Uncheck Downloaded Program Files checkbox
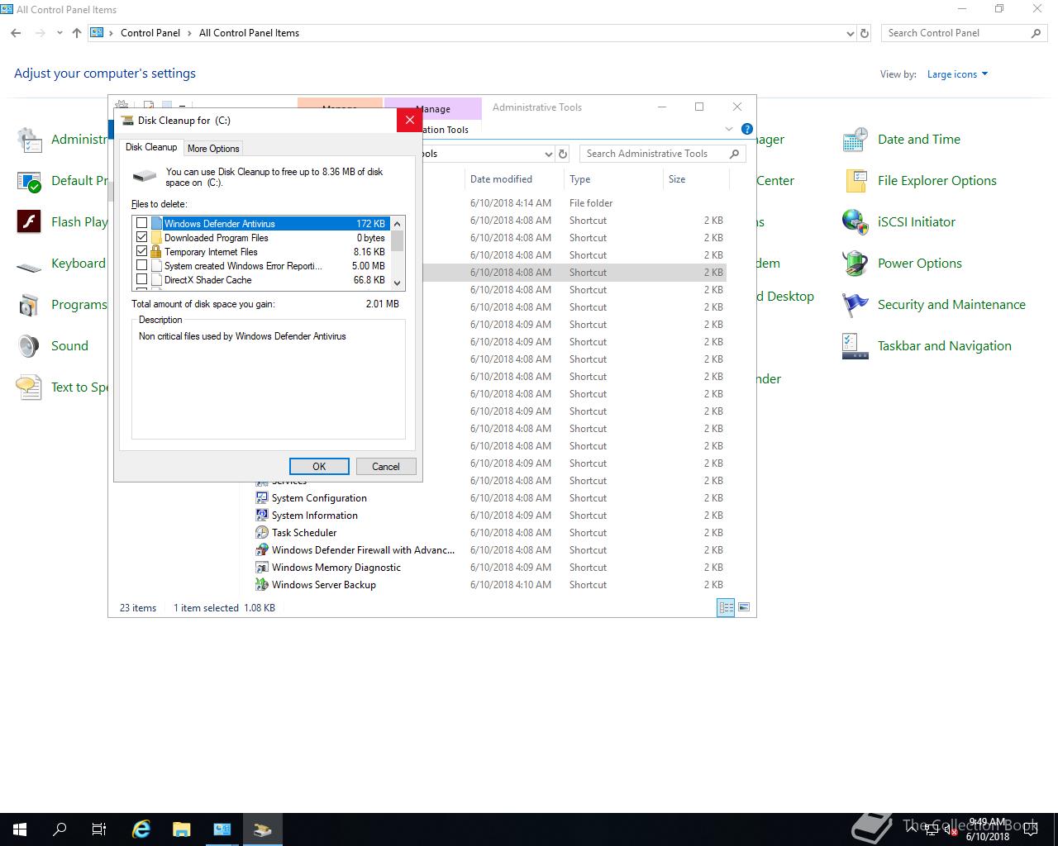 coord(141,237)
